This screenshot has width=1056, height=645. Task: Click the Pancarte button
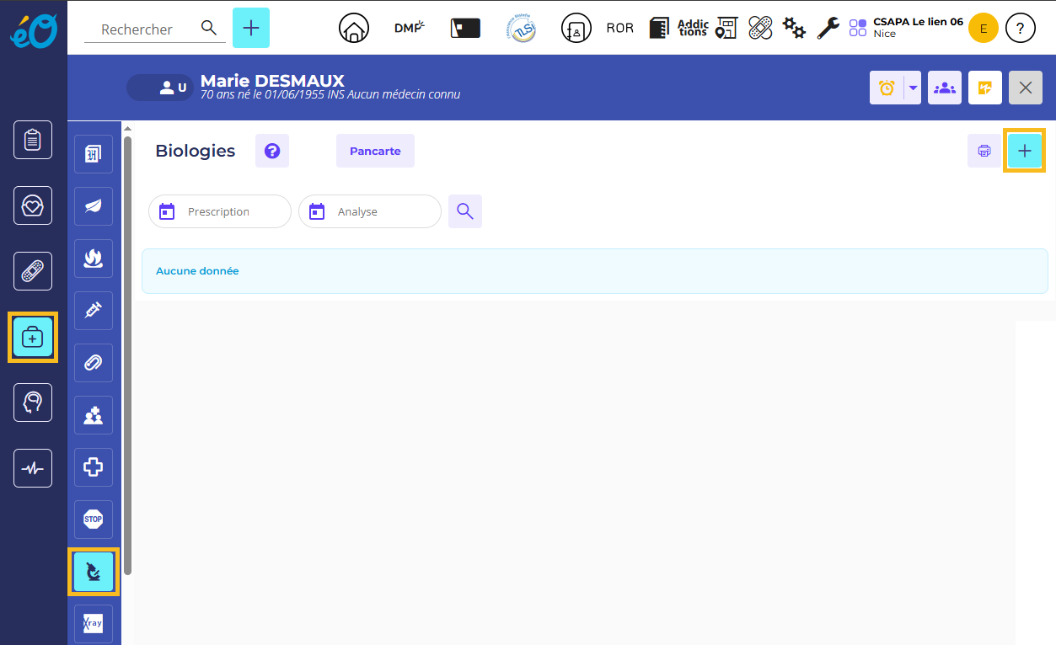pos(375,151)
